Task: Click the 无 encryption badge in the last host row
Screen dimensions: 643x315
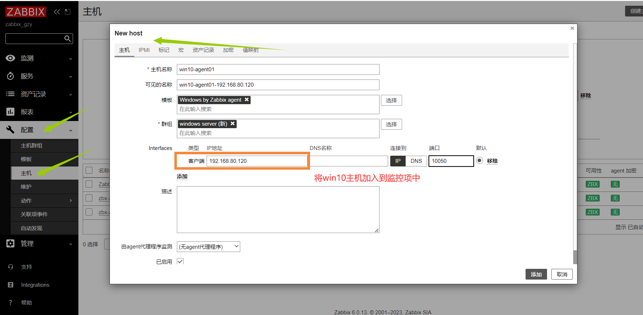Action: point(615,212)
